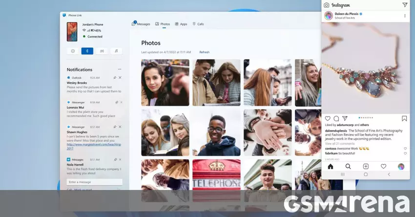Tap Android recent apps navigation button
Screen dimensions: 415x217
342,174
